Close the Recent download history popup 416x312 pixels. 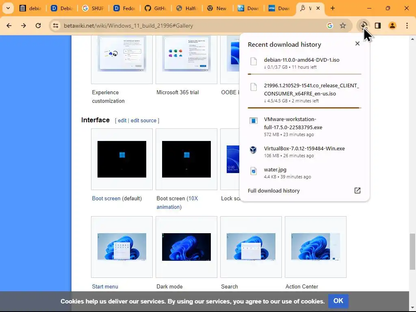click(357, 43)
